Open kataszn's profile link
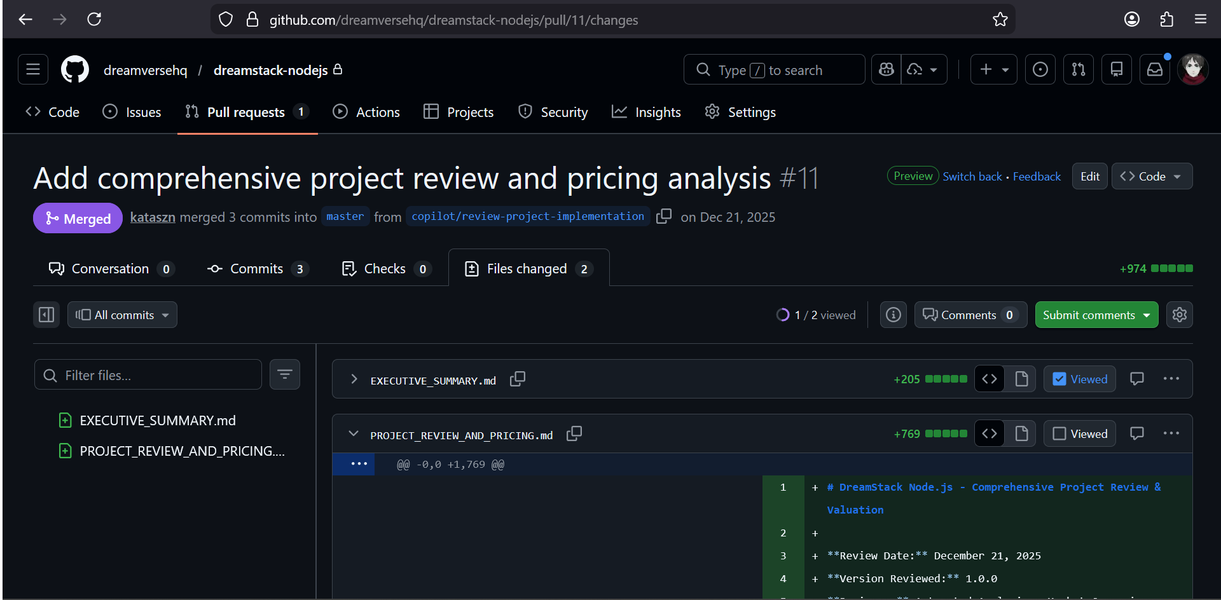The image size is (1221, 600). (152, 217)
